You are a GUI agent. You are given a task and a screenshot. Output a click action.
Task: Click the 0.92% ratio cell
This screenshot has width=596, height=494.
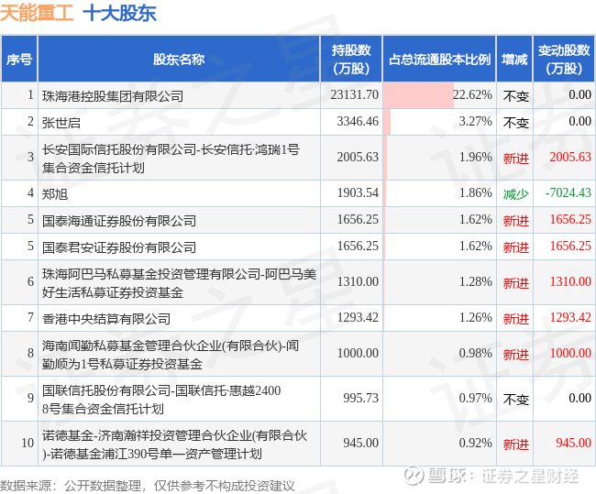point(439,443)
